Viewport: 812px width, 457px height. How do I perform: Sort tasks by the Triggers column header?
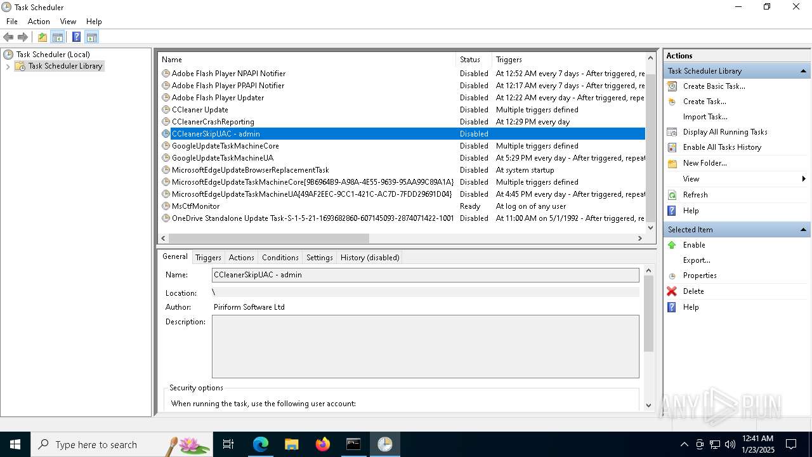[569, 60]
